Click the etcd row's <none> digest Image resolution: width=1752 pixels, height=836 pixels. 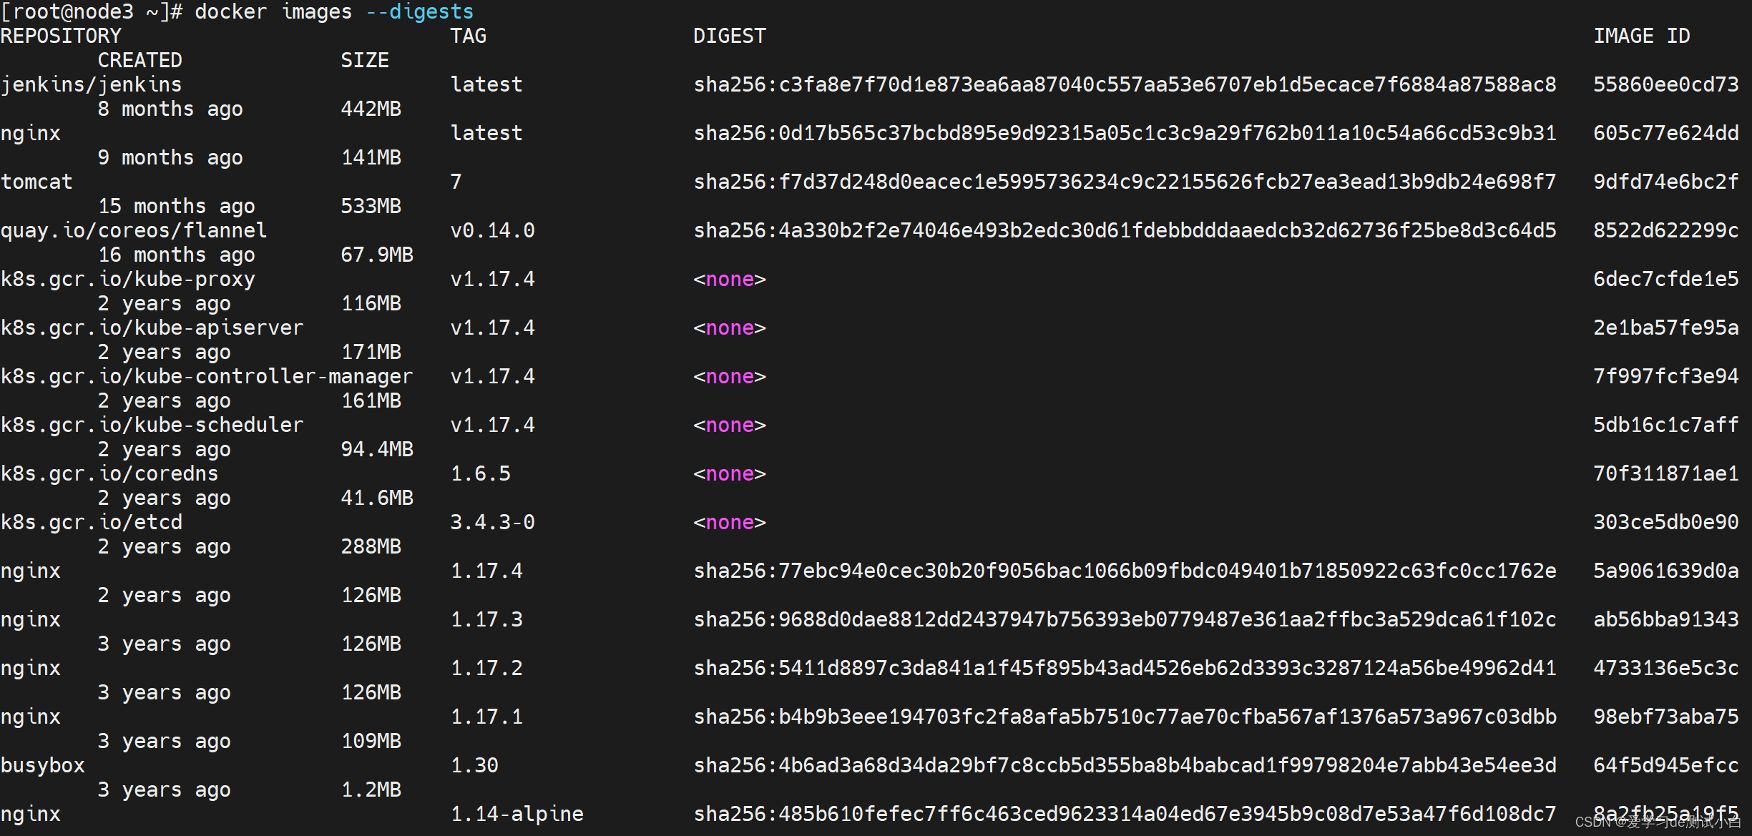pyautogui.click(x=730, y=523)
